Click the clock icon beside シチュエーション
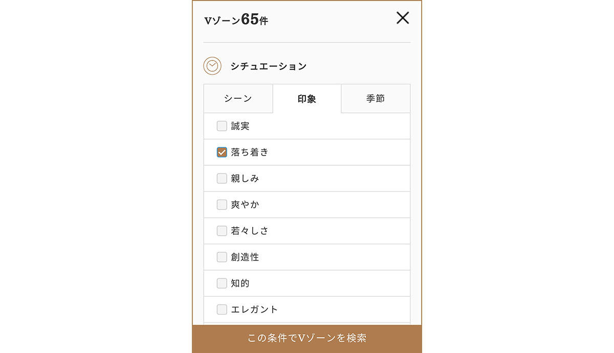The height and width of the screenshot is (353, 614). coord(212,66)
